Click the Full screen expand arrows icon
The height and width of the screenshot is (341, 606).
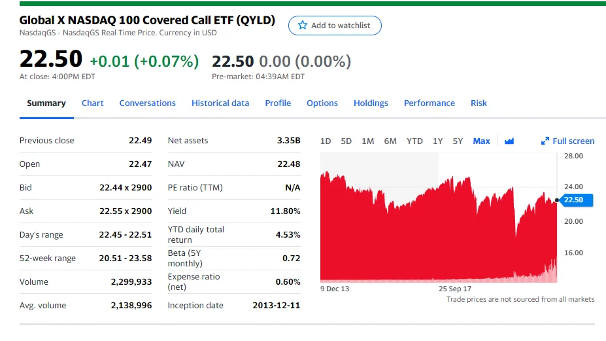[545, 141]
